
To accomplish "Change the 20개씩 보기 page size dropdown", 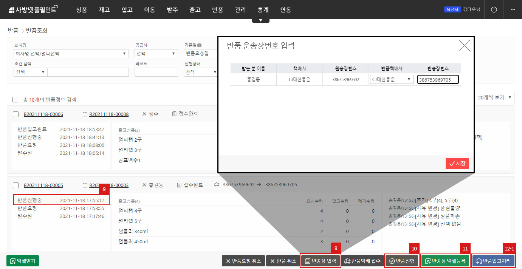I will click(x=495, y=97).
